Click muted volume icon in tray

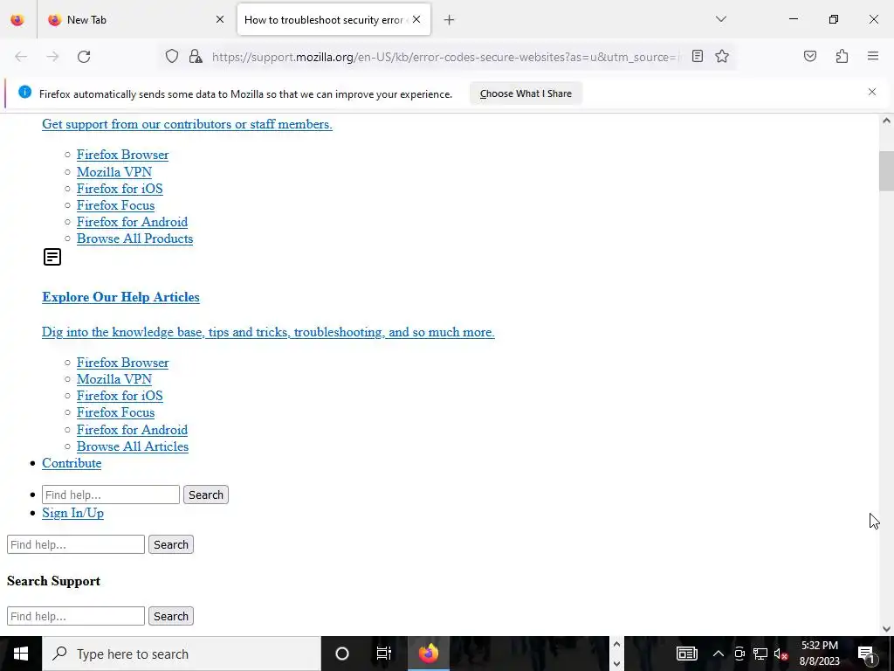(781, 654)
